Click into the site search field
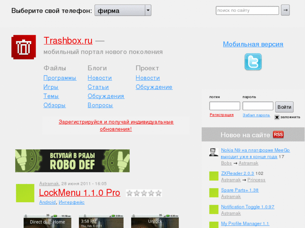305x228 pixels. tap(247, 10)
